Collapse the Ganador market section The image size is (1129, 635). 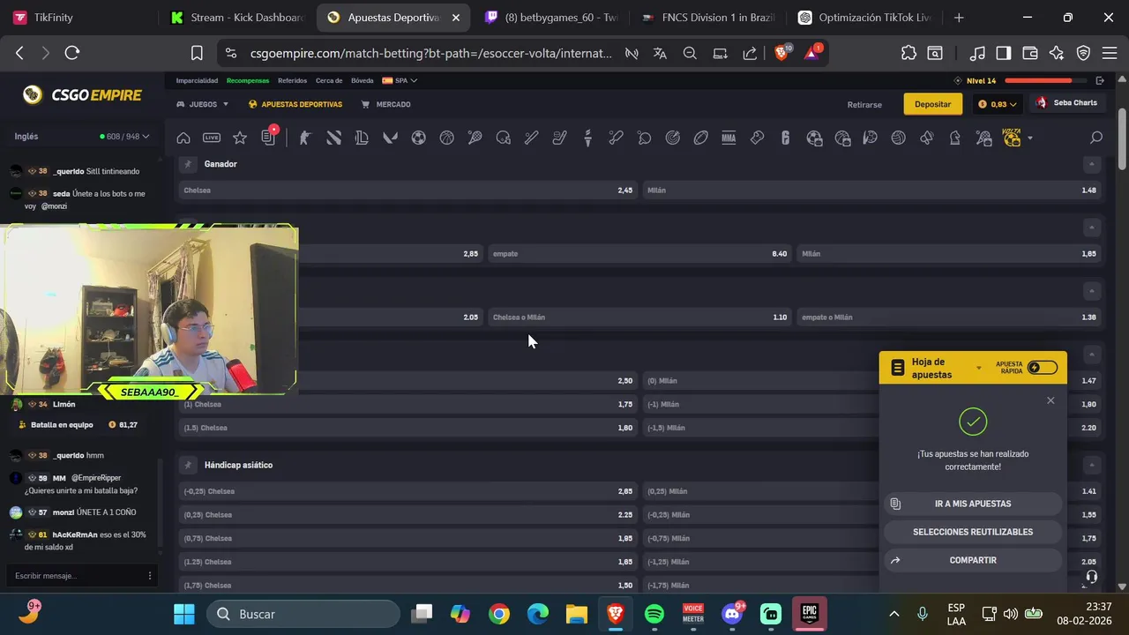pyautogui.click(x=1093, y=164)
